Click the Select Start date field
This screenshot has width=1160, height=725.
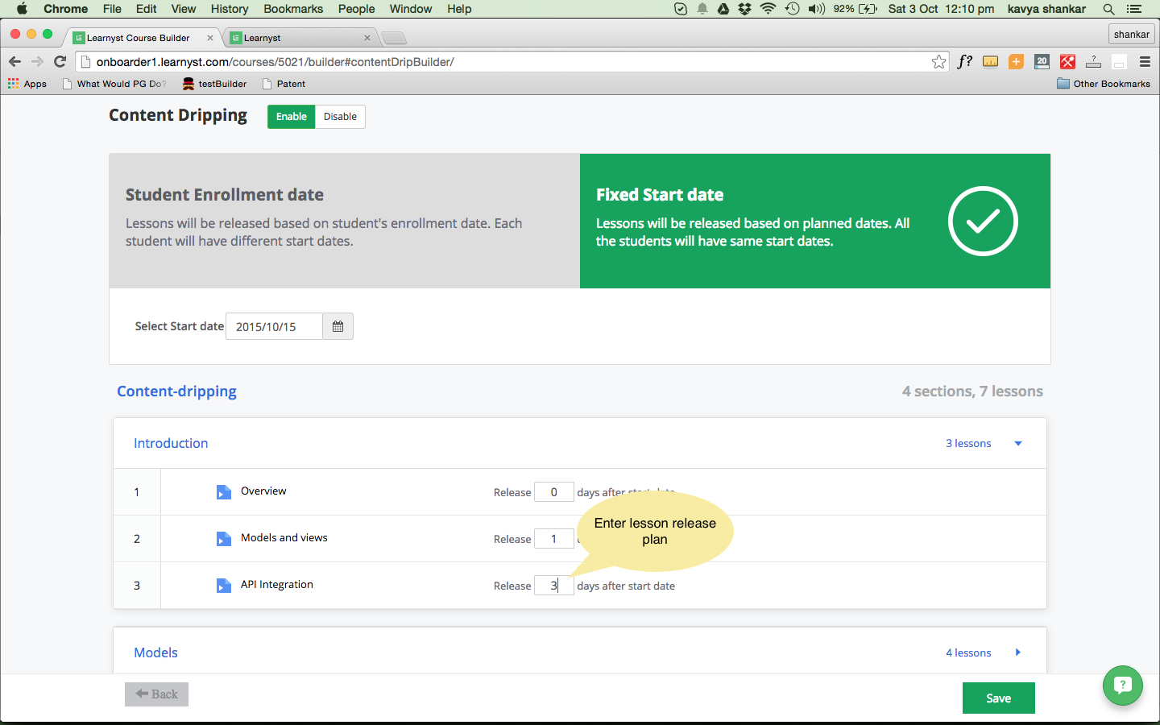point(274,326)
